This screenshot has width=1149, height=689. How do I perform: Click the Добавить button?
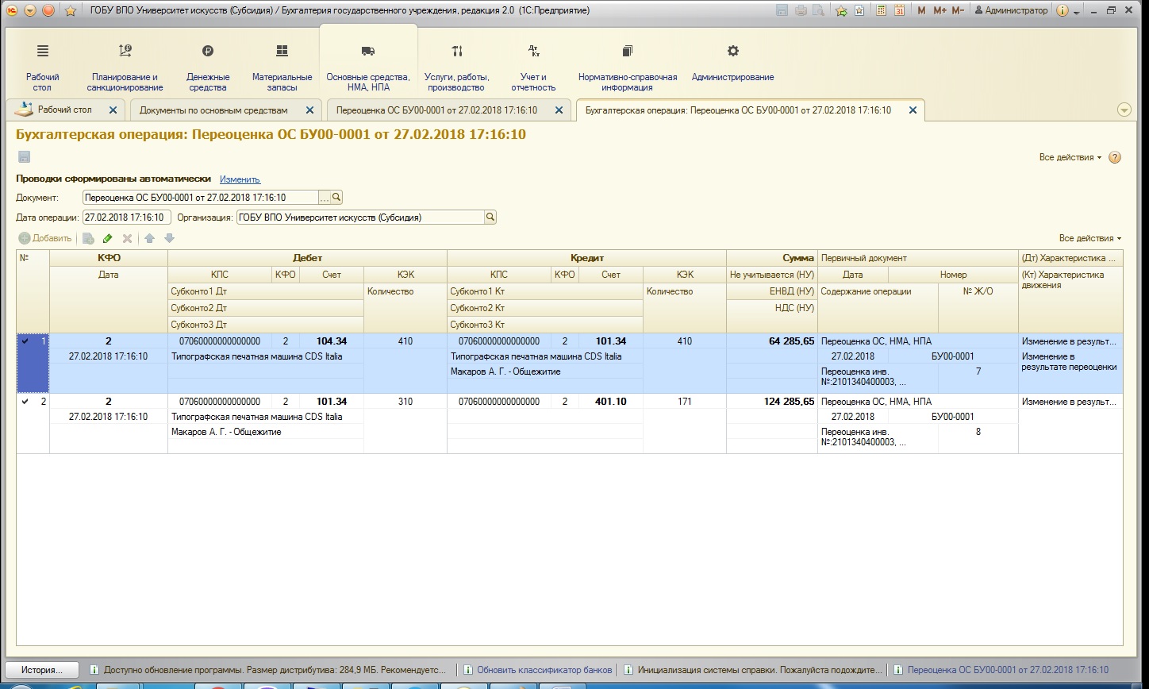coord(45,238)
